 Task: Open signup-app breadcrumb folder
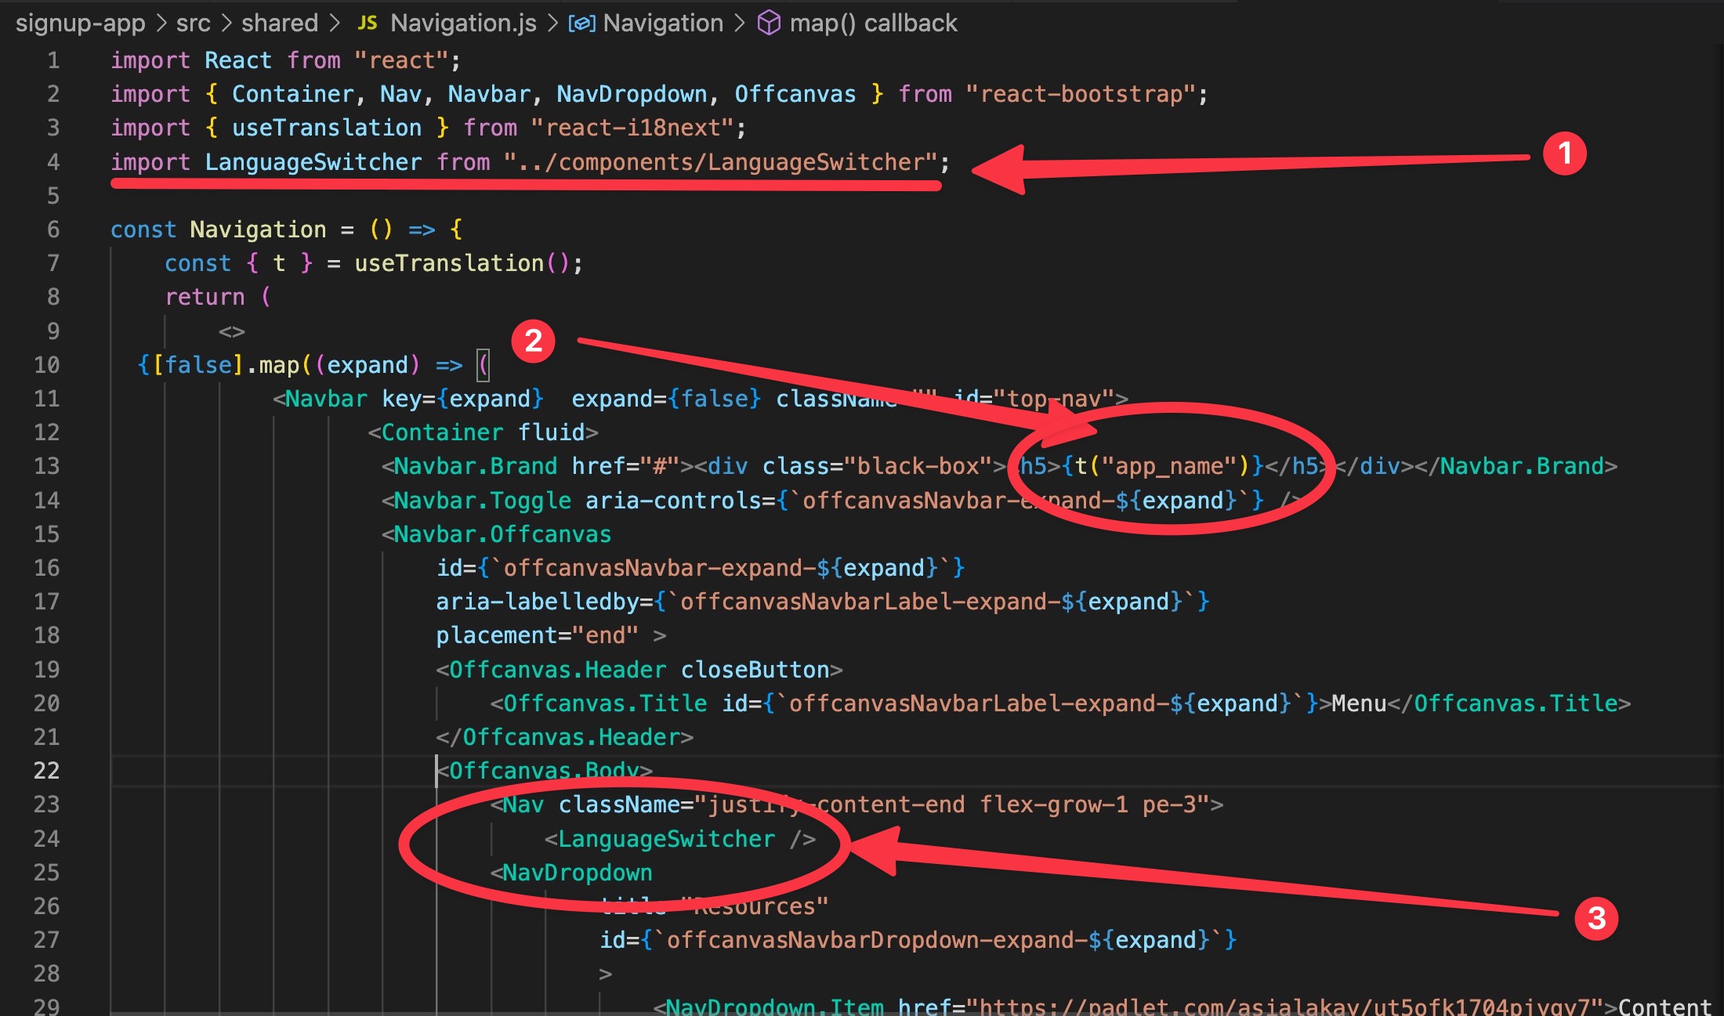(x=80, y=24)
